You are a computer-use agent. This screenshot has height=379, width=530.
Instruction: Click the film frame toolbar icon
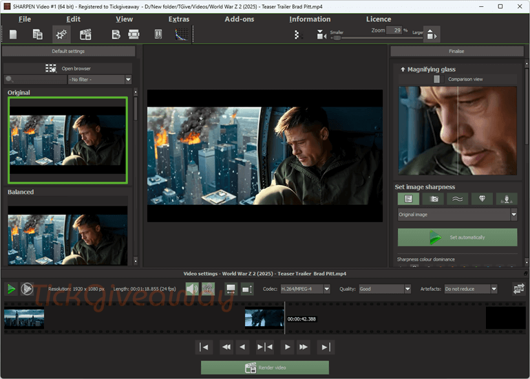pos(134,34)
